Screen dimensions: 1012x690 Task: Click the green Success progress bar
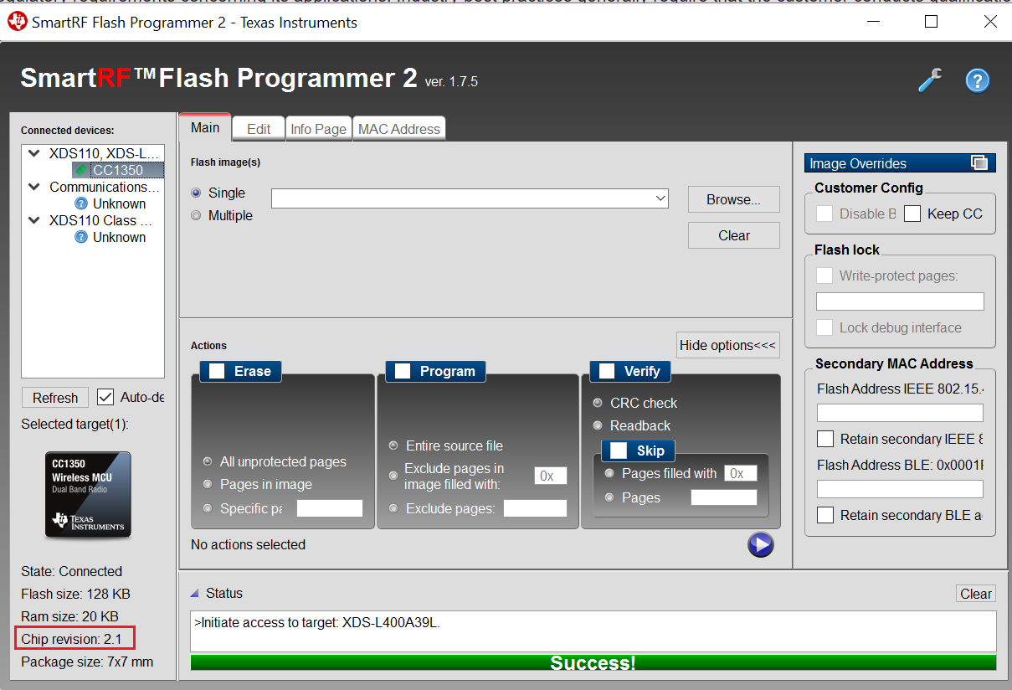[x=593, y=662]
